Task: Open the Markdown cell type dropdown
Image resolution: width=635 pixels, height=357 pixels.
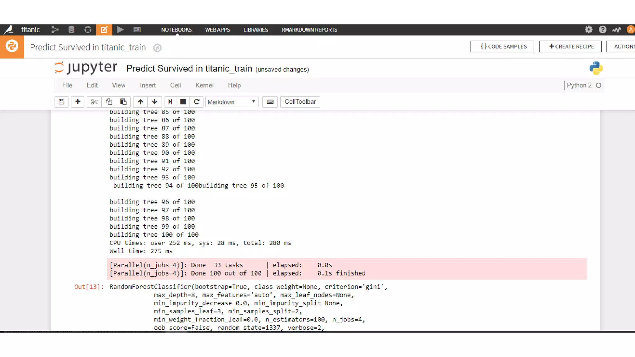Action: click(232, 102)
